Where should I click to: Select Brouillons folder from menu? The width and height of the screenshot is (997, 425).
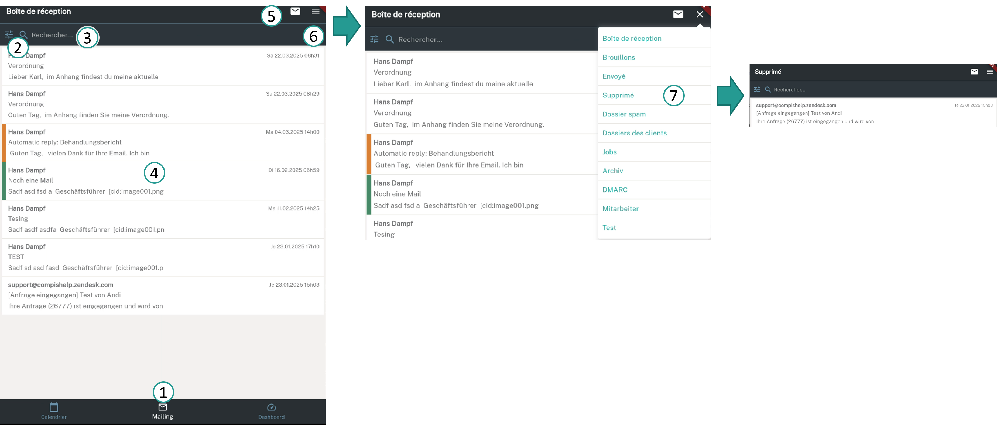pyautogui.click(x=618, y=57)
